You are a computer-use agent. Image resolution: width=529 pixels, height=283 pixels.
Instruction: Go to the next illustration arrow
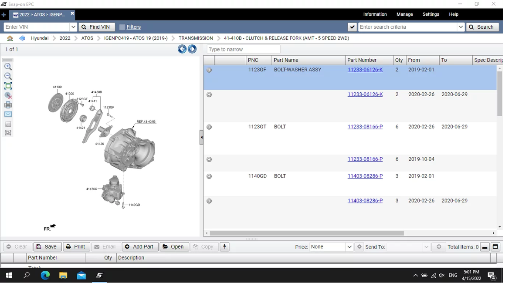point(192,49)
